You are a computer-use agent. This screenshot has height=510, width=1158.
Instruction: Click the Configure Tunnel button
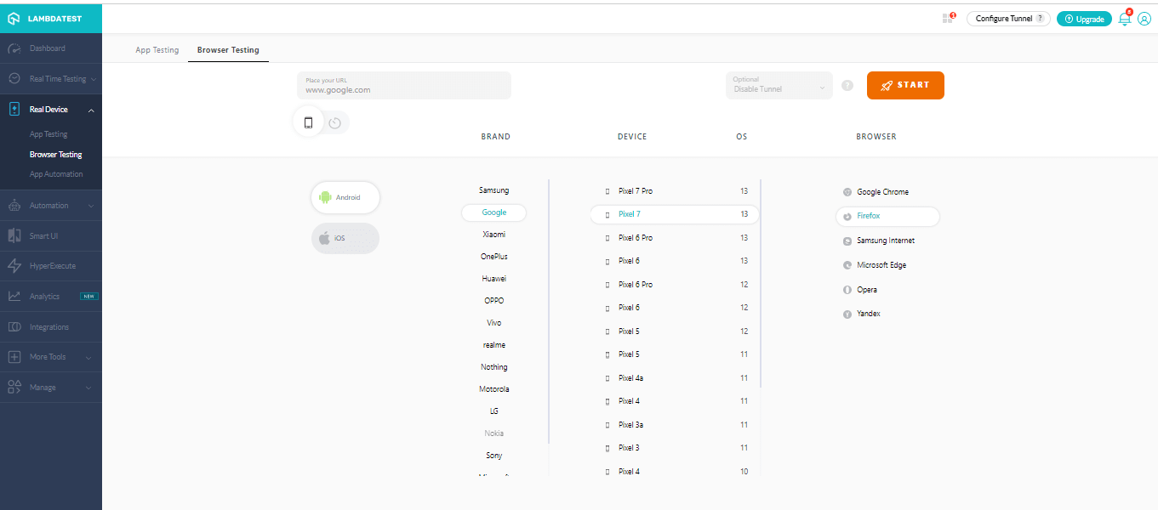click(1008, 19)
